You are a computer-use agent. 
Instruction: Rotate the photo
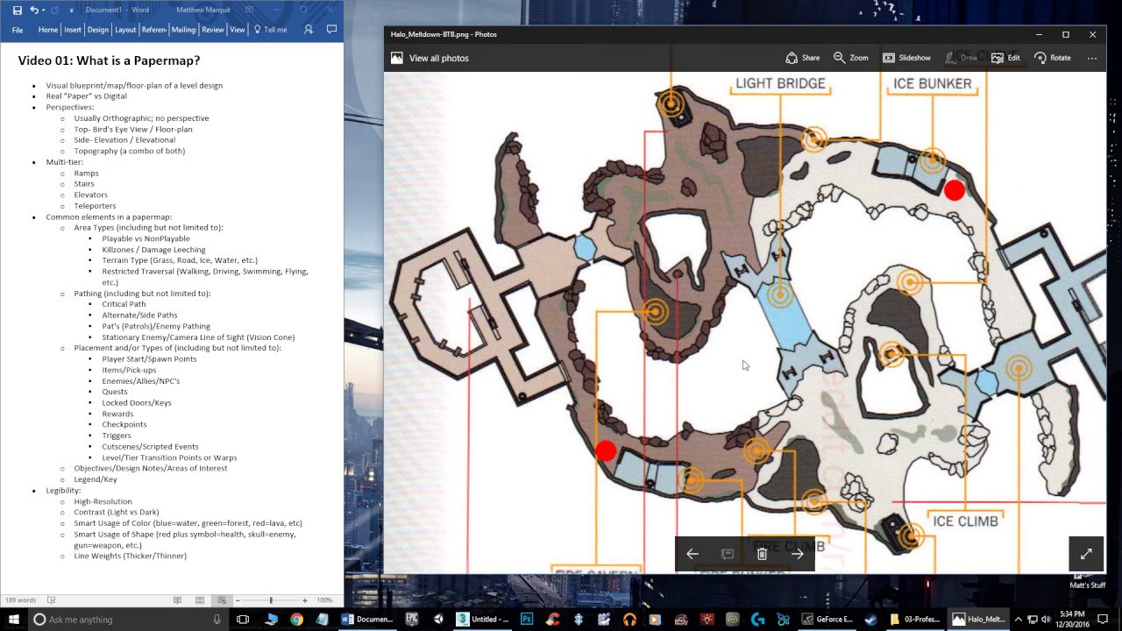[x=1052, y=58]
